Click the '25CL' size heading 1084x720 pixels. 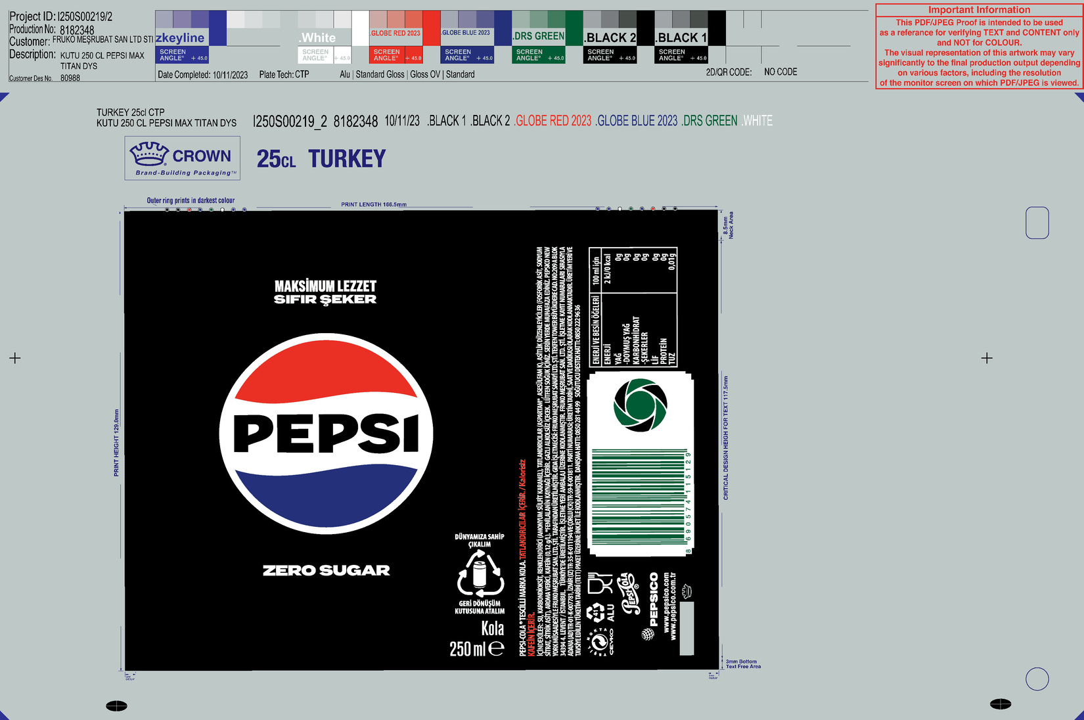[x=276, y=159]
